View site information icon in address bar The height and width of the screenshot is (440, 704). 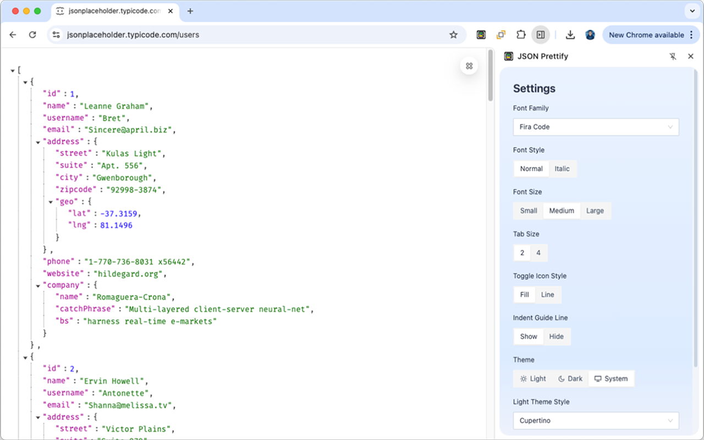[56, 35]
